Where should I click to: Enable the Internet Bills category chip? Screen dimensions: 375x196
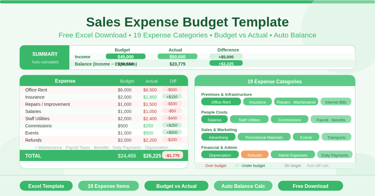coord(336,101)
